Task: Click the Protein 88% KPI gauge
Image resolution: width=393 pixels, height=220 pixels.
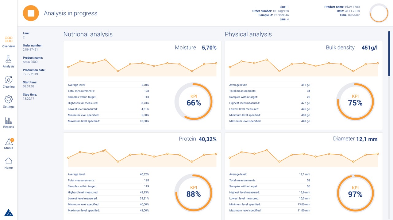Action: (x=194, y=193)
